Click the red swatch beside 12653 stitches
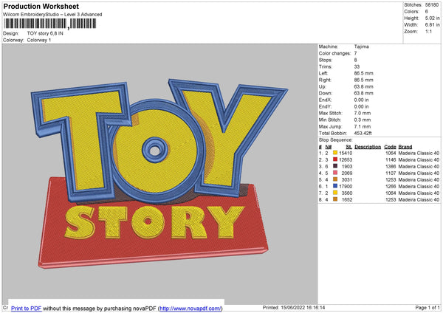 click(x=335, y=159)
